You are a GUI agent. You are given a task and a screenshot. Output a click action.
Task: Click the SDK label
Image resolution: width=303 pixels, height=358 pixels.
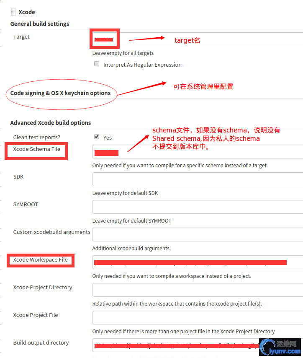(18, 177)
